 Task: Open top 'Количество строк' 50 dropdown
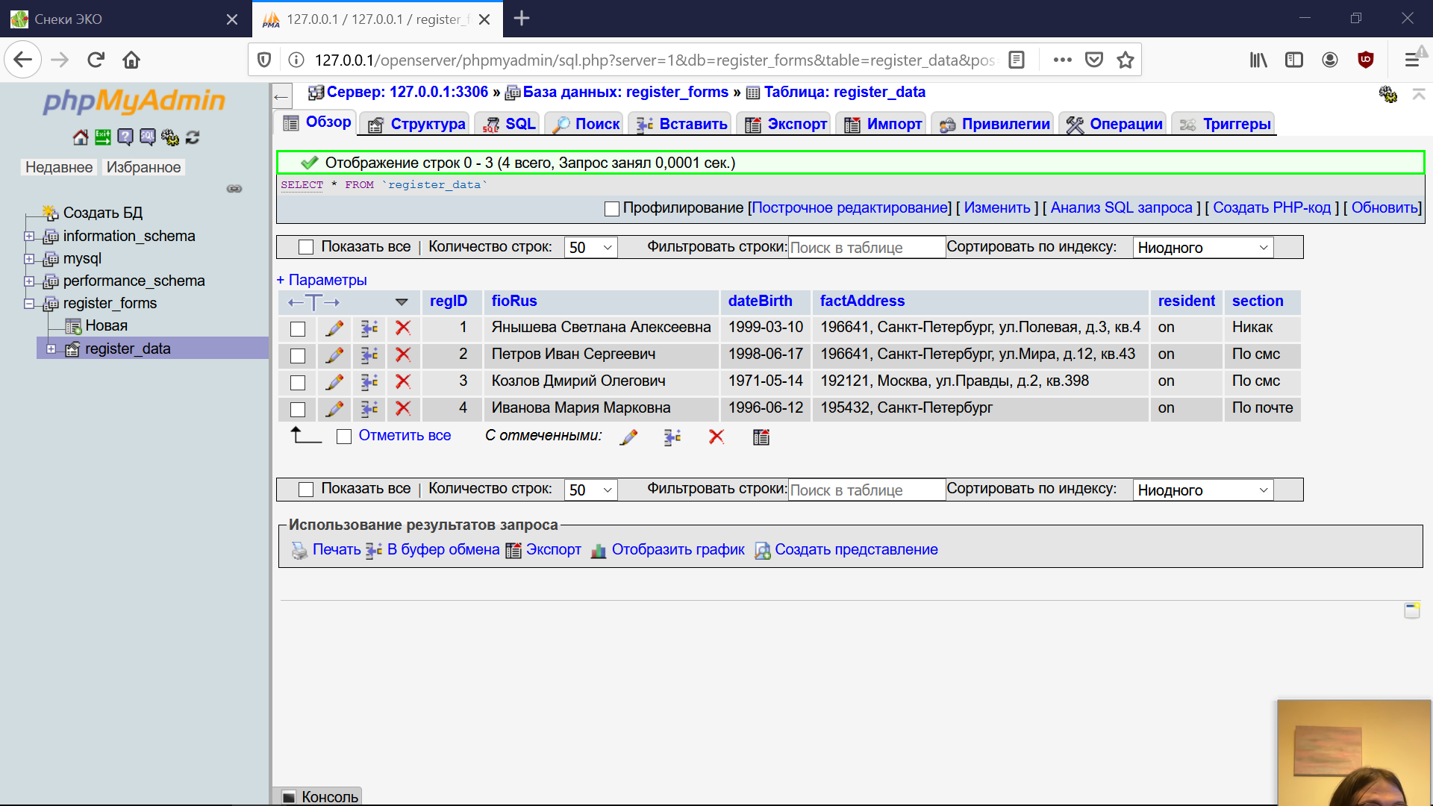tap(590, 247)
